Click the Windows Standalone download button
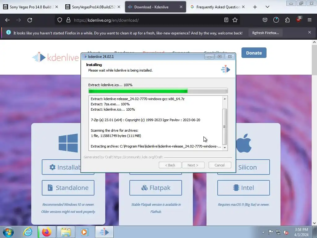Image resolution: width=317 pixels, height=238 pixels. click(x=68, y=188)
